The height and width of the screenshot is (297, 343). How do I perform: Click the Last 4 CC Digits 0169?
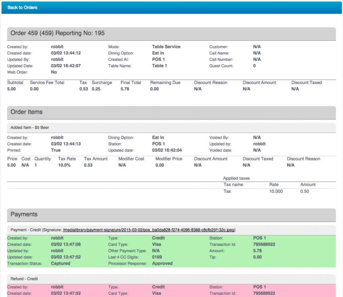point(157,257)
